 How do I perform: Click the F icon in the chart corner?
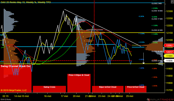tap(173, 2)
